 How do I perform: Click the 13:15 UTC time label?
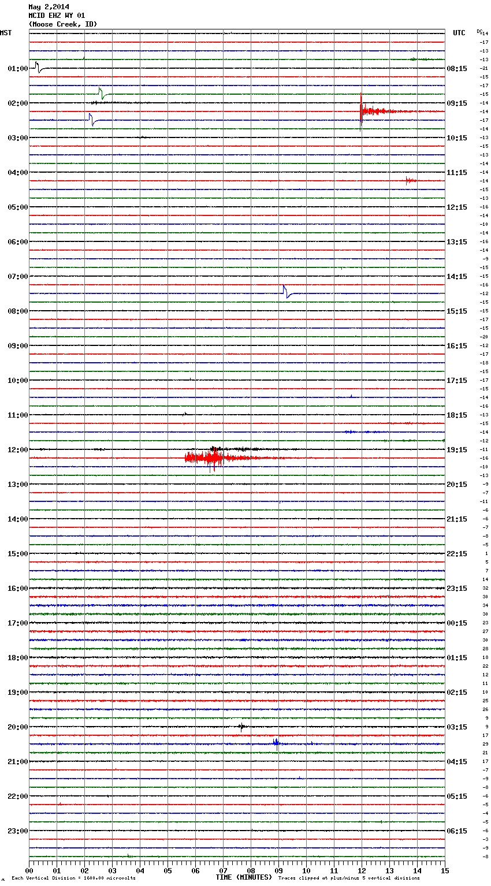point(457,241)
